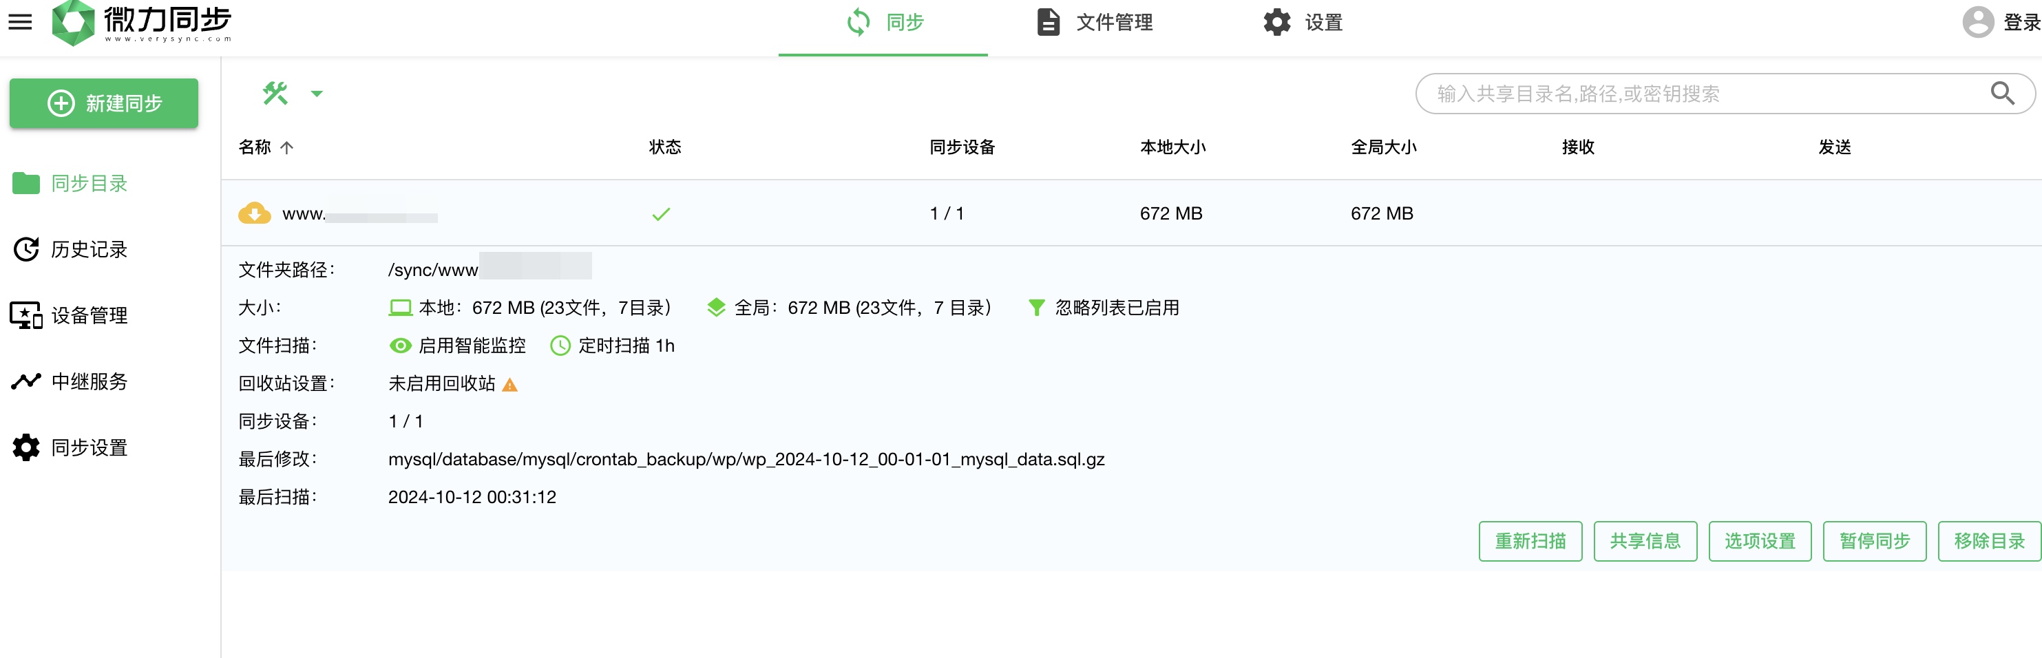Click the relay service graph icon
The height and width of the screenshot is (658, 2042).
coord(26,381)
